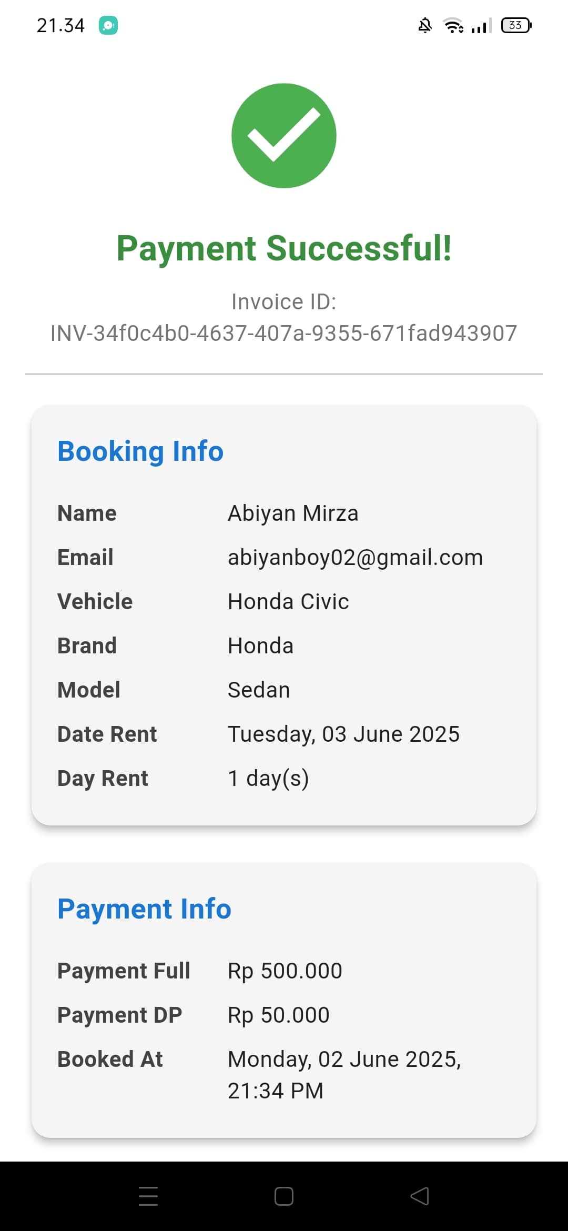Tap the Payment Successful heading
This screenshot has width=568, height=1231.
[x=284, y=248]
